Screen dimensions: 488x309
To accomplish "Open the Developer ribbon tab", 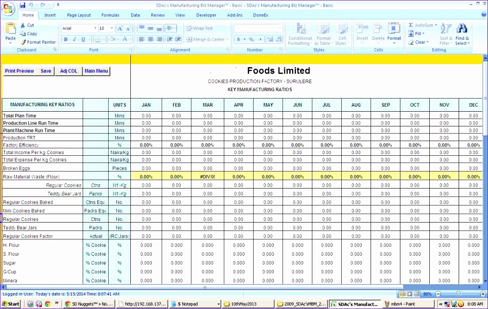I will 206,15.
